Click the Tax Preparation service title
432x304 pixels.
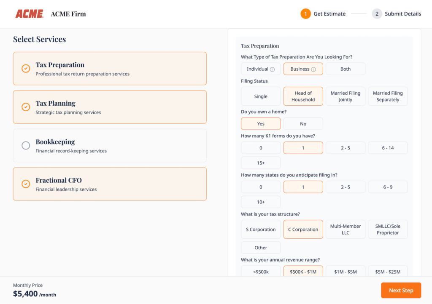pos(60,65)
